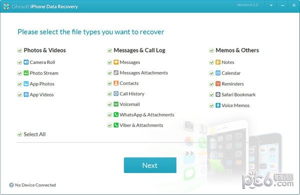Click the Call History label

[132, 94]
